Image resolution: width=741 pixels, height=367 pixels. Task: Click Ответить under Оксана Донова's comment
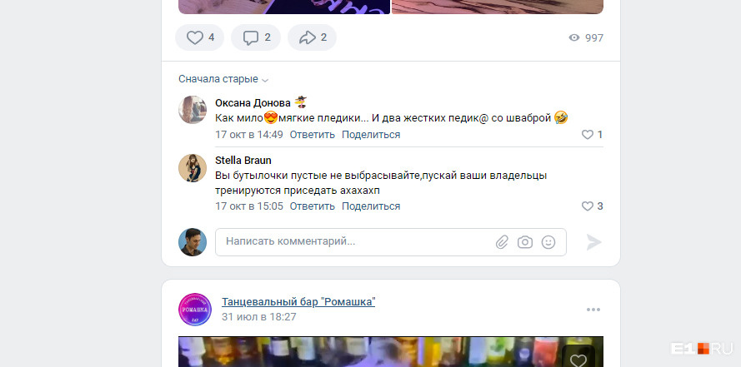point(312,135)
